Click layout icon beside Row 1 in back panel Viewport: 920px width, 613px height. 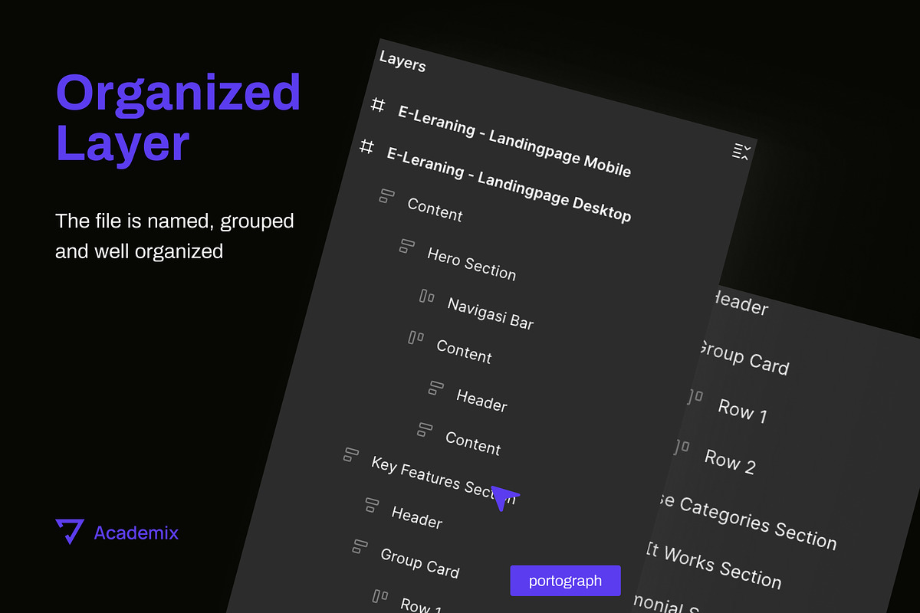(695, 396)
